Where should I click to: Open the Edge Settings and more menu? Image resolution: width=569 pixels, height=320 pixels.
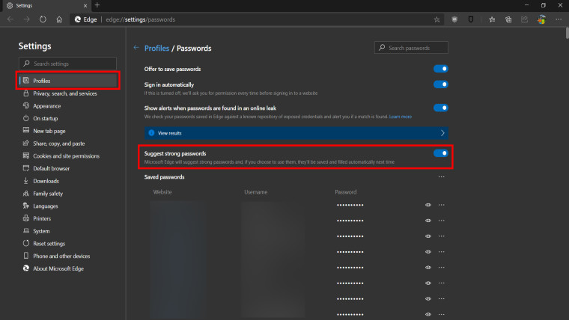click(x=559, y=19)
